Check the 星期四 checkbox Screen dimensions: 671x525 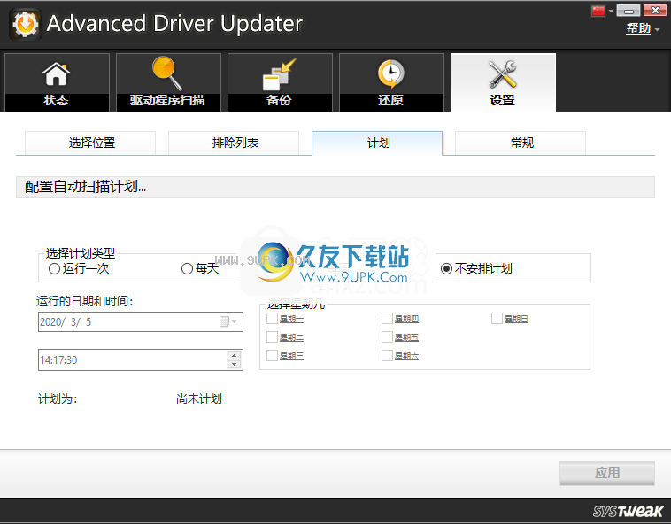387,319
